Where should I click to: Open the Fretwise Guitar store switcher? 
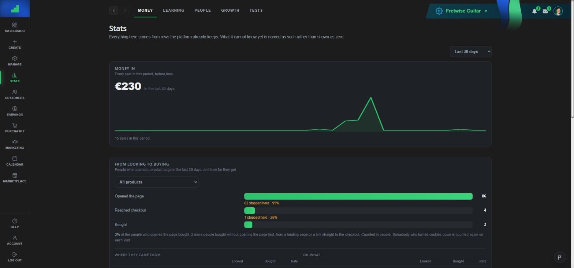pyautogui.click(x=462, y=11)
